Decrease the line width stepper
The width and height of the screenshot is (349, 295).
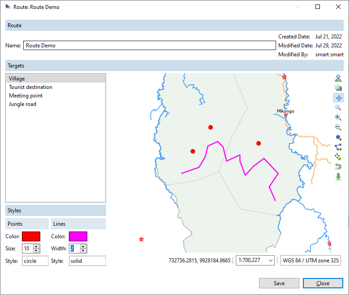click(83, 251)
